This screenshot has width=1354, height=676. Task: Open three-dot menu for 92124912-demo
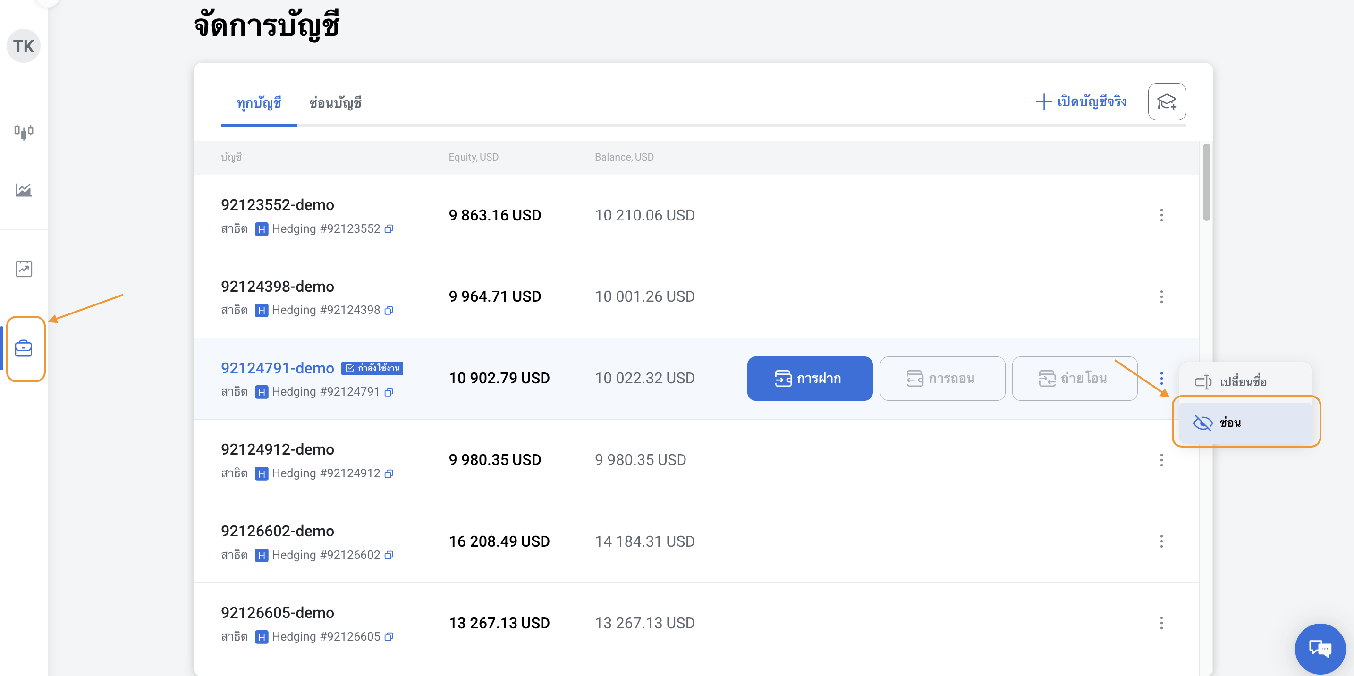pyautogui.click(x=1161, y=460)
